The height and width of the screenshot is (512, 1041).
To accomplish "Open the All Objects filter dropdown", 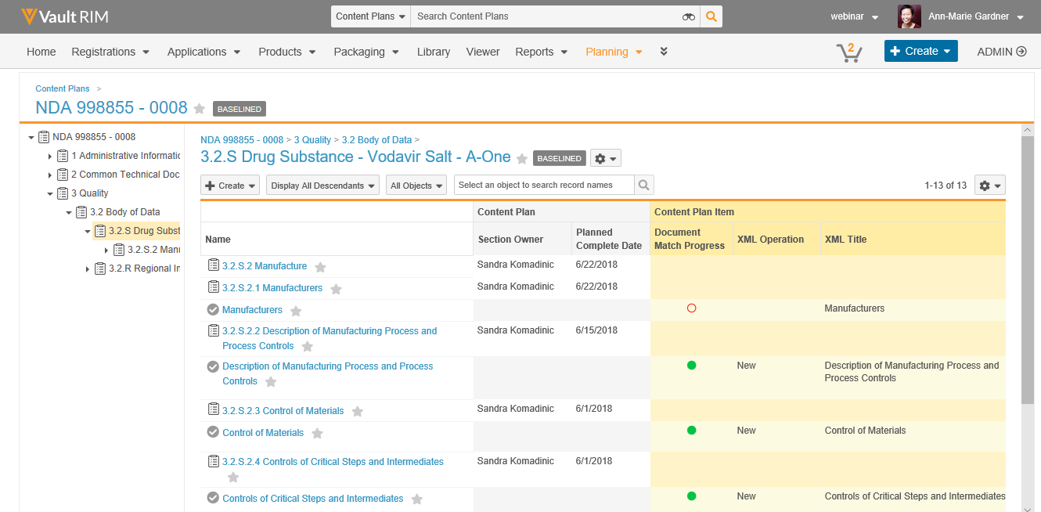I will click(416, 186).
